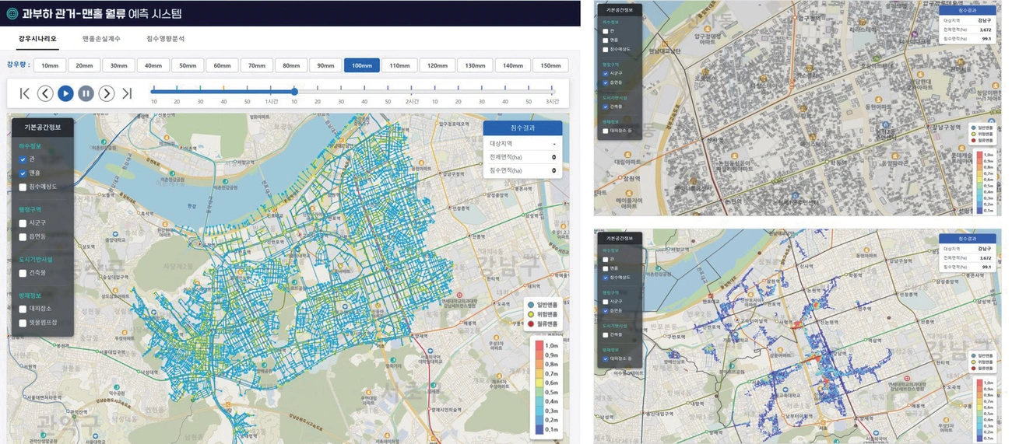Click the 일반맨홀 blue legend dot
The image size is (1012, 444).
pyautogui.click(x=531, y=305)
